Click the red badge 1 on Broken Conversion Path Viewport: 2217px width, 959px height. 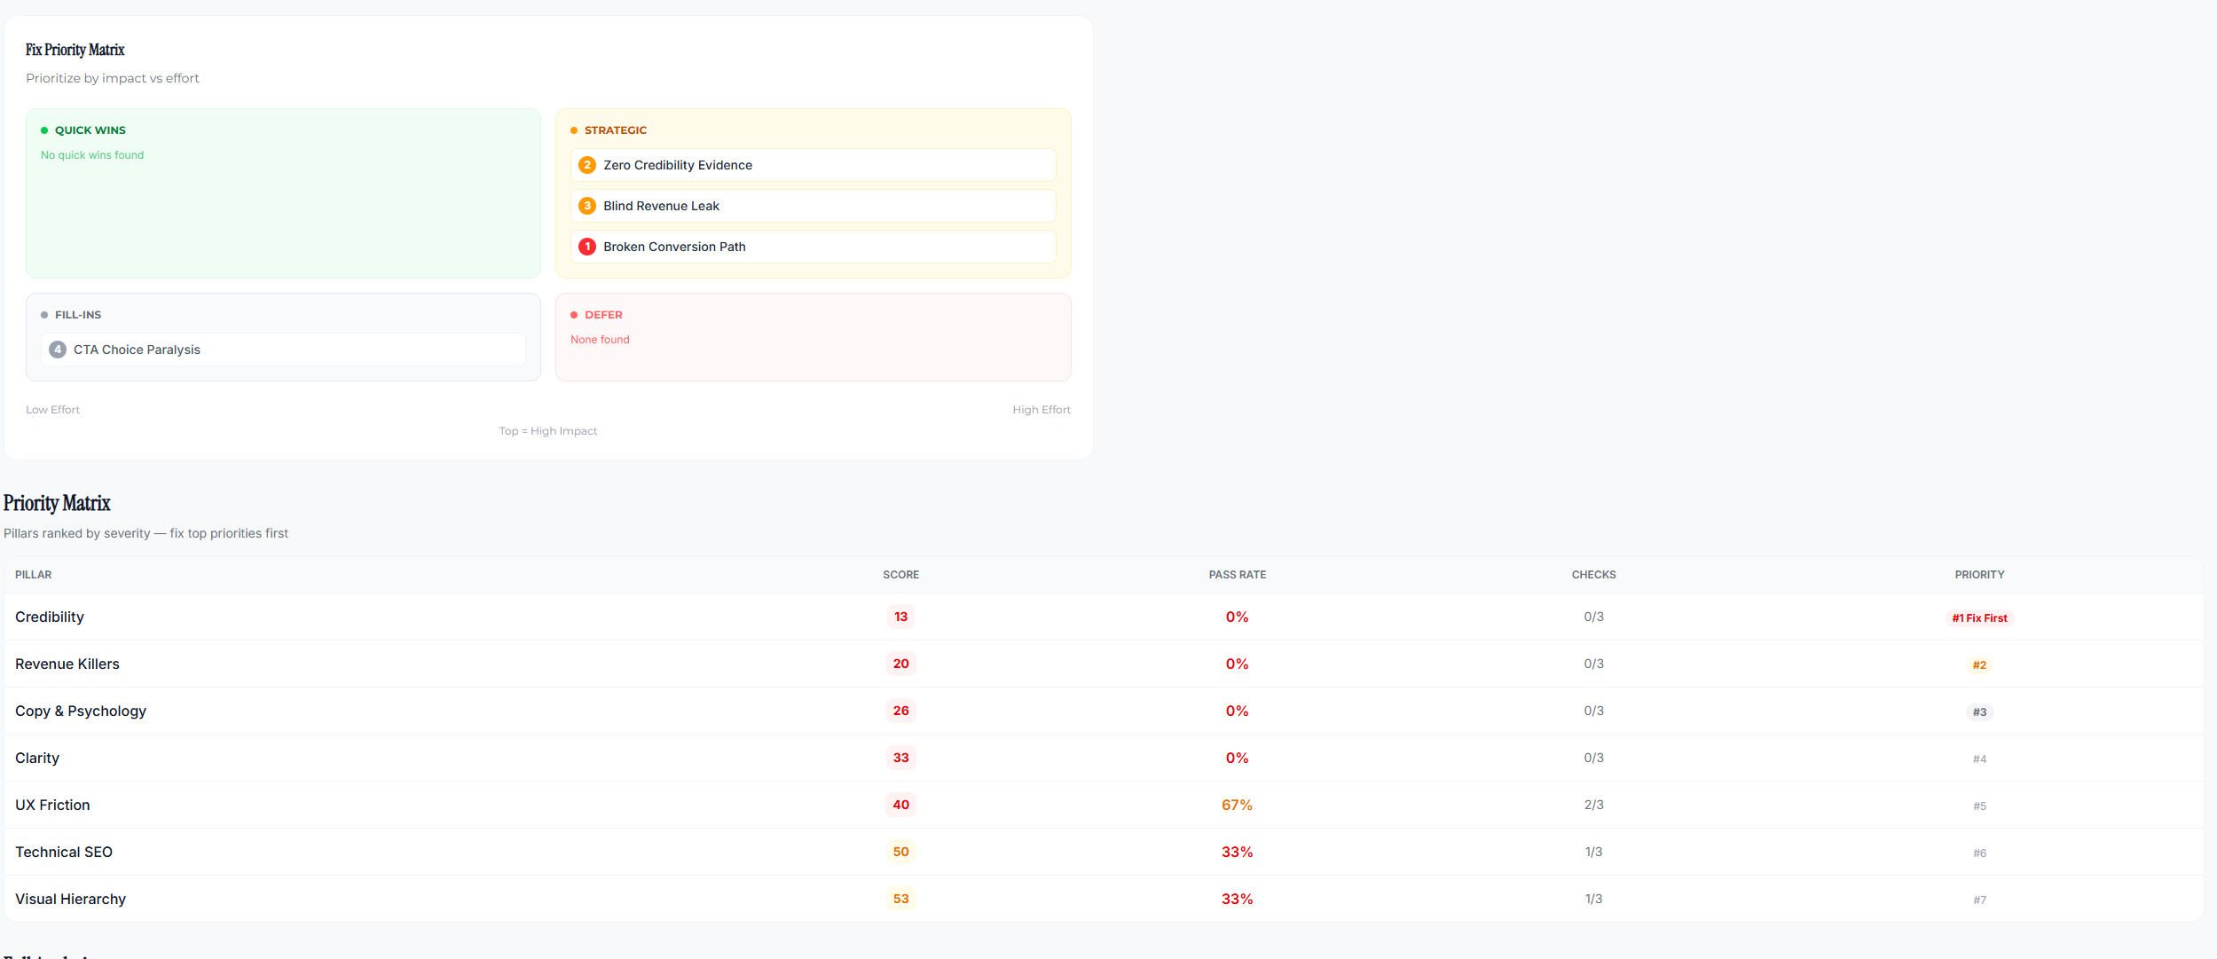[586, 247]
